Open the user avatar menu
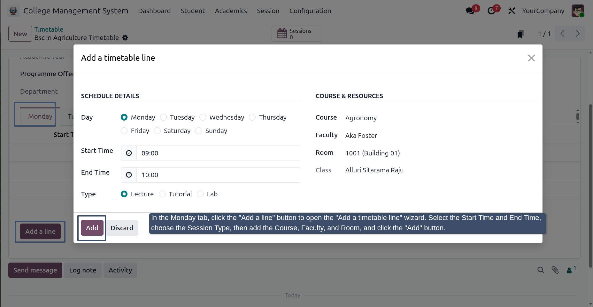Viewport: 593px width, 307px height. click(x=578, y=11)
